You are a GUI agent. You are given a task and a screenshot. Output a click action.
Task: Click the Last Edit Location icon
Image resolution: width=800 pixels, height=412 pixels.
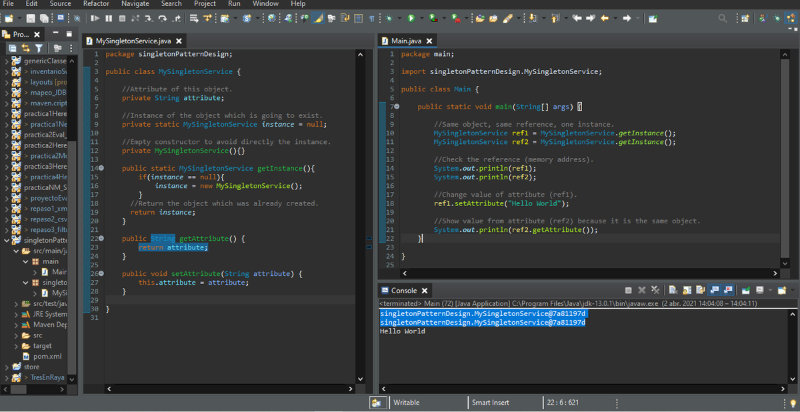(577, 18)
